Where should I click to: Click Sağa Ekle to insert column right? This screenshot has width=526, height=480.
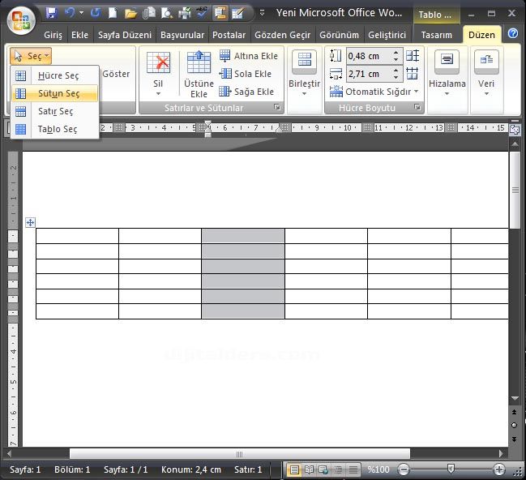[x=246, y=92]
